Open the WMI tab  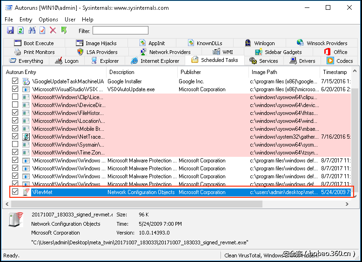pyautogui.click(x=223, y=52)
